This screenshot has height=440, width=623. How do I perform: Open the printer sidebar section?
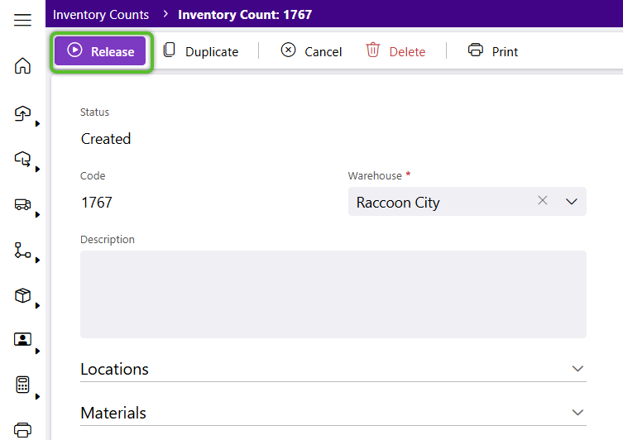22,430
